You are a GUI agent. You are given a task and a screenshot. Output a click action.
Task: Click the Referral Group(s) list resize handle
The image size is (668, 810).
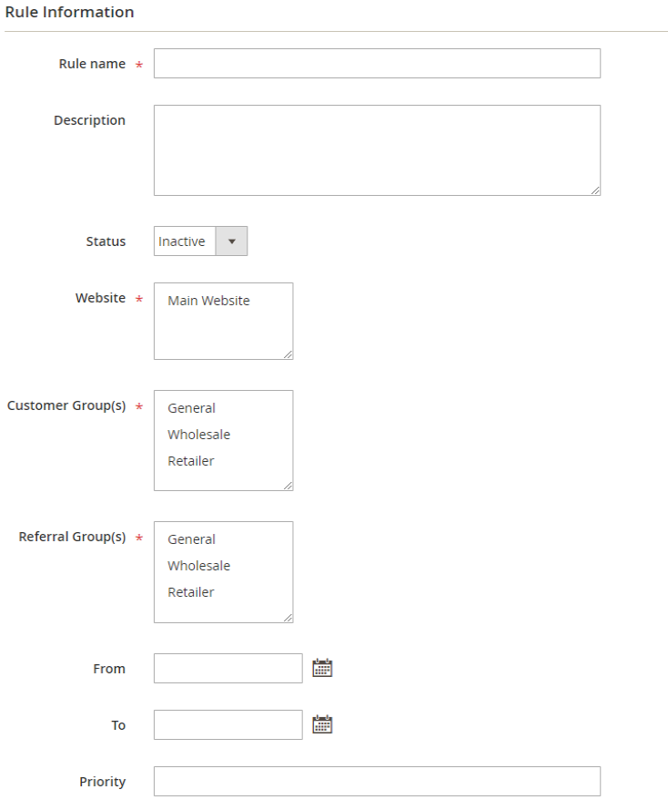pos(288,618)
